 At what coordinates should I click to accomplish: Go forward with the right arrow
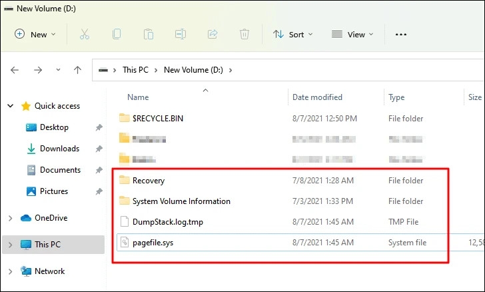38,70
